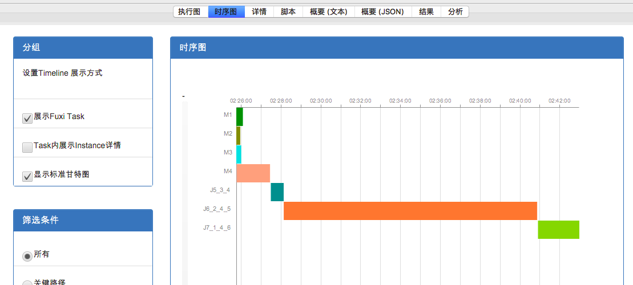The image size is (633, 285).
Task: Click the 筛选条件 panel header
Action: pos(83,220)
